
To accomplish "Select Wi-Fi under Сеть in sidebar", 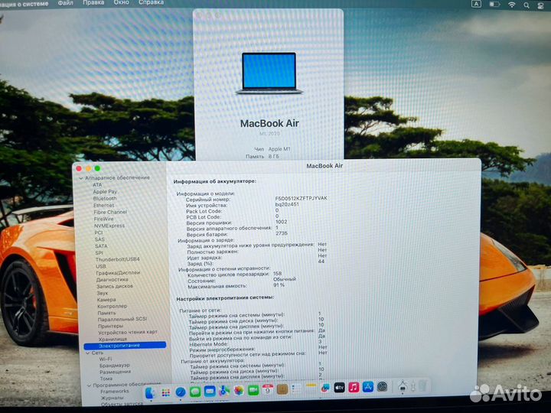I will [106, 359].
